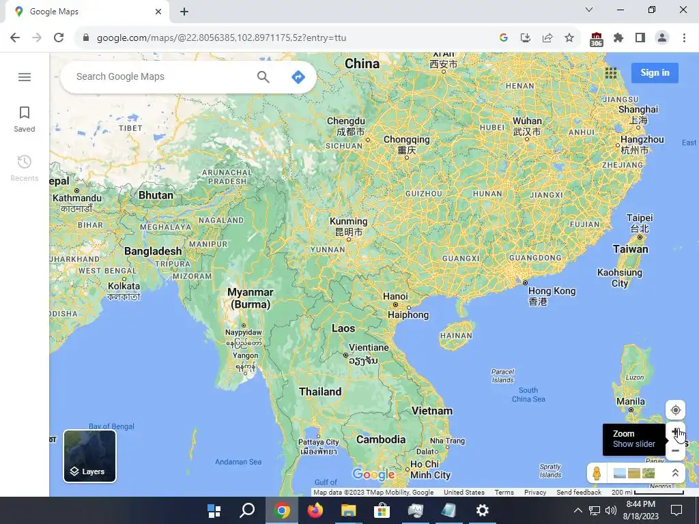699x524 pixels.
Task: Close the Google Maps tab
Action: click(x=158, y=12)
